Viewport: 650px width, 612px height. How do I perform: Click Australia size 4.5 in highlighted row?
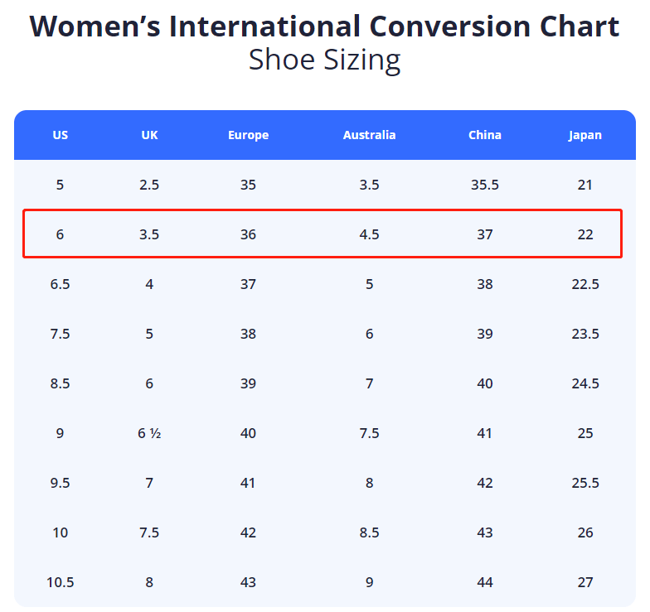369,234
